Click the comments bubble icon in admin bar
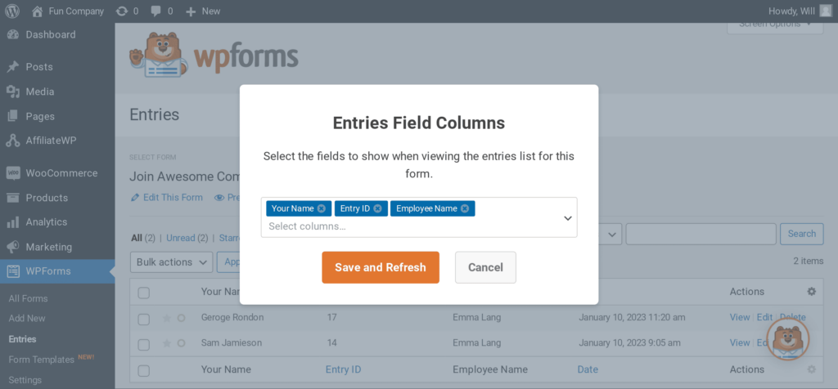 156,11
